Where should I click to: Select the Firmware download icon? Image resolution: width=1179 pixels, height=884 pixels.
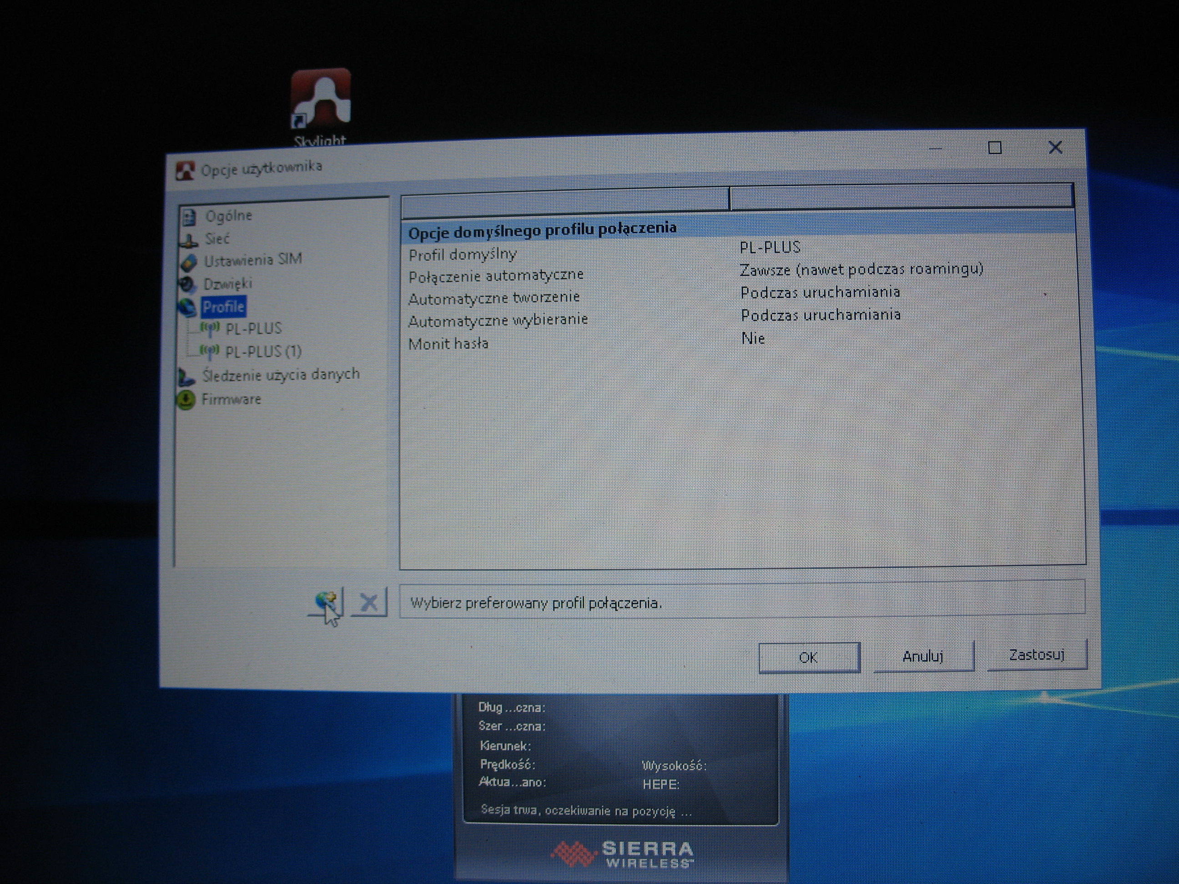(186, 400)
